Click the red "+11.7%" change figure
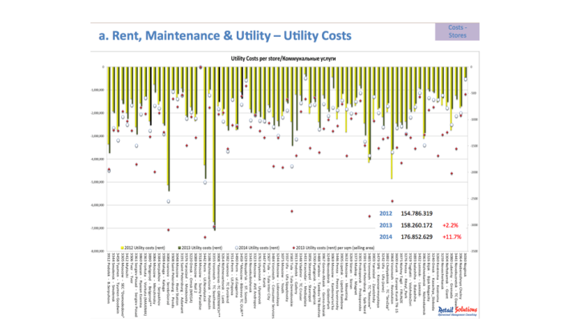The image size is (570, 327). coord(452,236)
